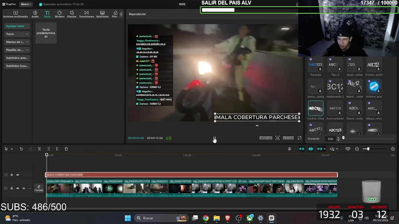Select the Texto tab
Image resolution: width=399 pixels, height=224 pixels.
pyautogui.click(x=47, y=14)
